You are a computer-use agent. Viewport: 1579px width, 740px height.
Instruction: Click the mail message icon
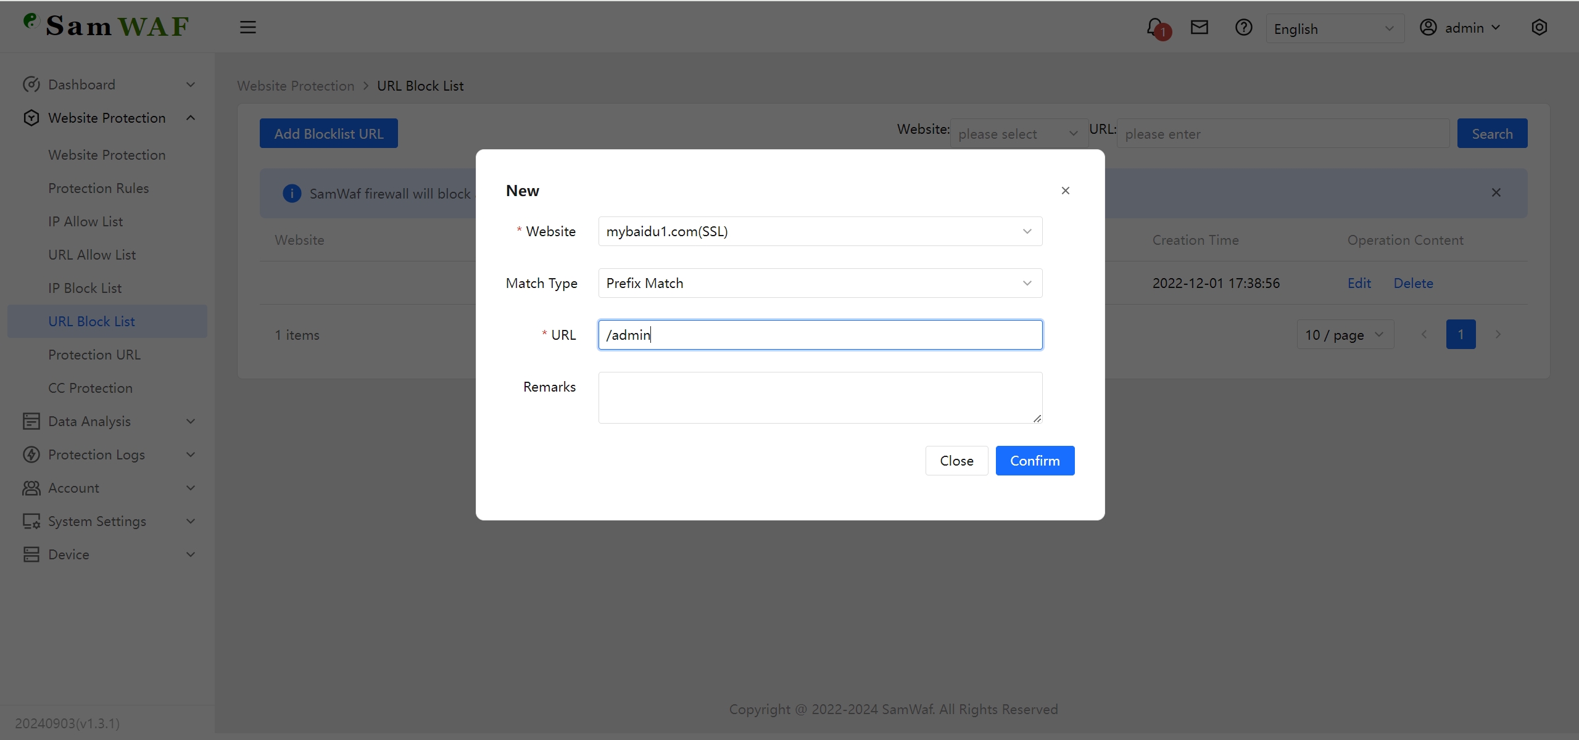click(x=1199, y=27)
